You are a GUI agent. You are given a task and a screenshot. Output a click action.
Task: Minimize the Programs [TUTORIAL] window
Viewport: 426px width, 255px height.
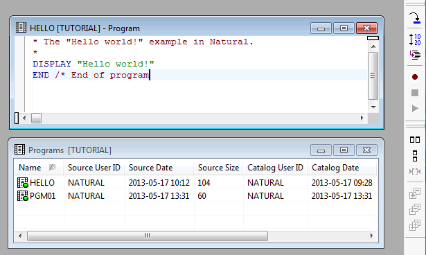(321, 150)
